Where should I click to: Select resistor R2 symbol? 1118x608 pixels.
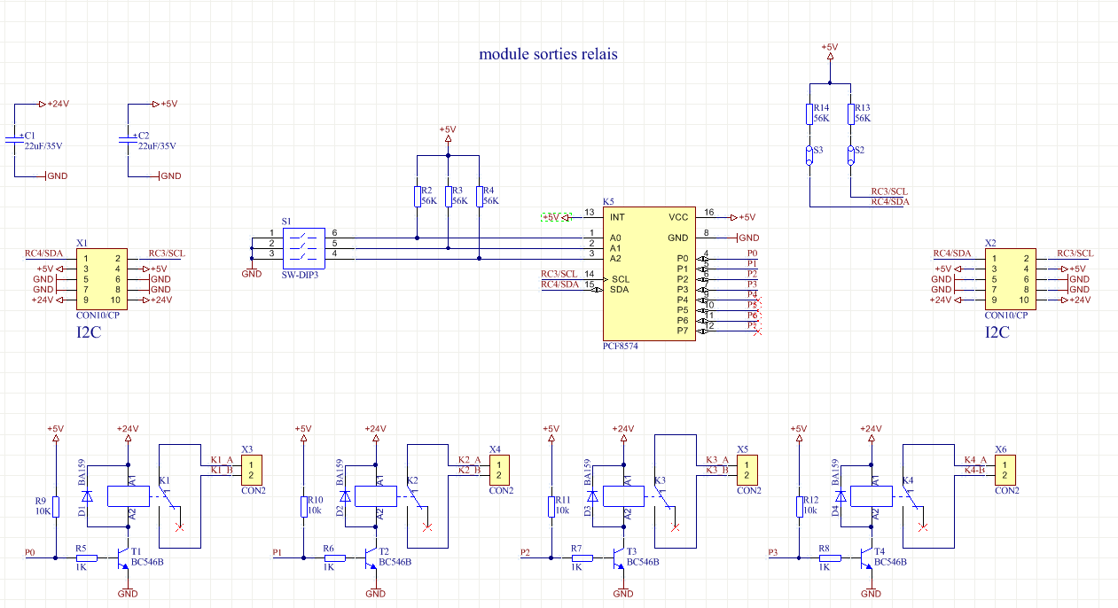tap(417, 196)
